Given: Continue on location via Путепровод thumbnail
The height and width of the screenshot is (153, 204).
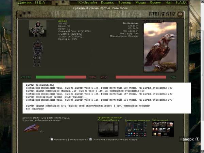Looking at the screenshot, I should [x=108, y=129].
